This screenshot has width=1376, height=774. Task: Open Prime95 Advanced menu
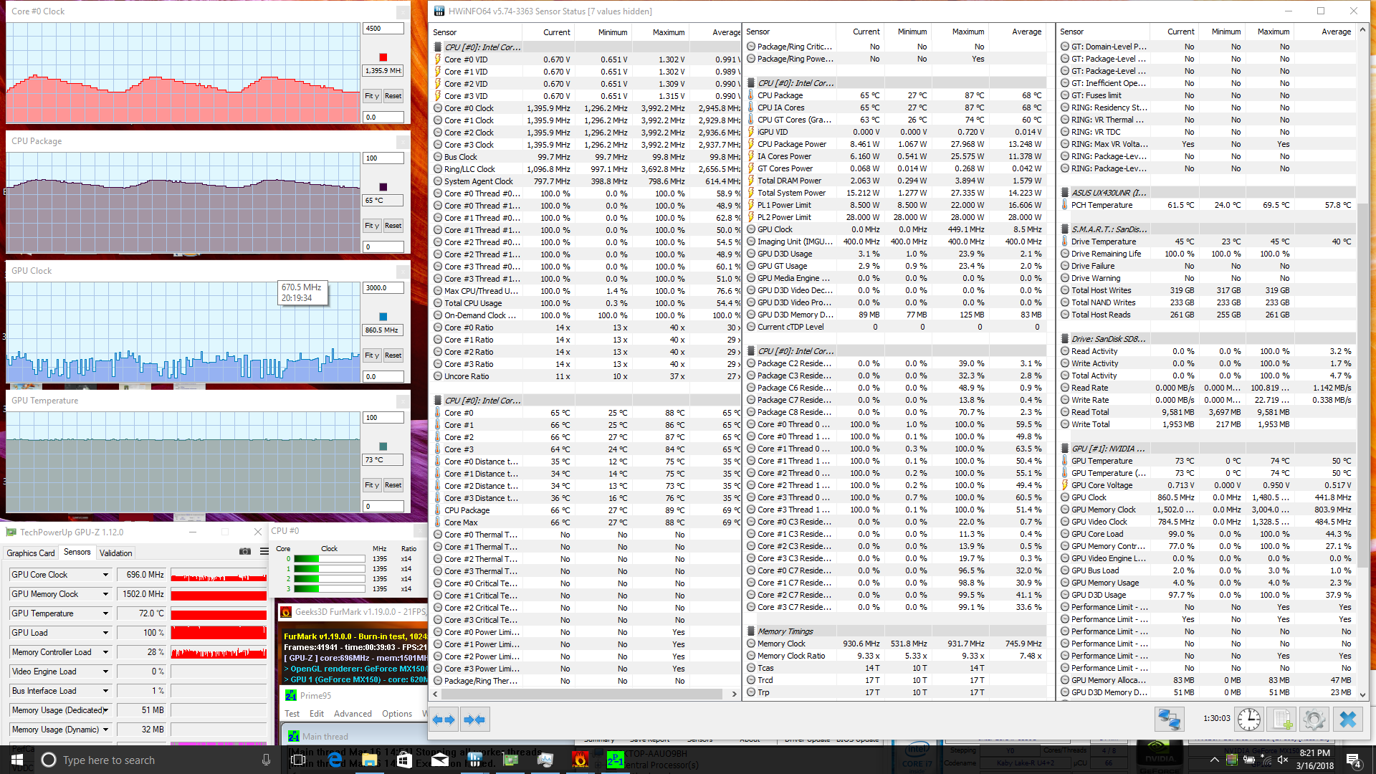(x=353, y=714)
